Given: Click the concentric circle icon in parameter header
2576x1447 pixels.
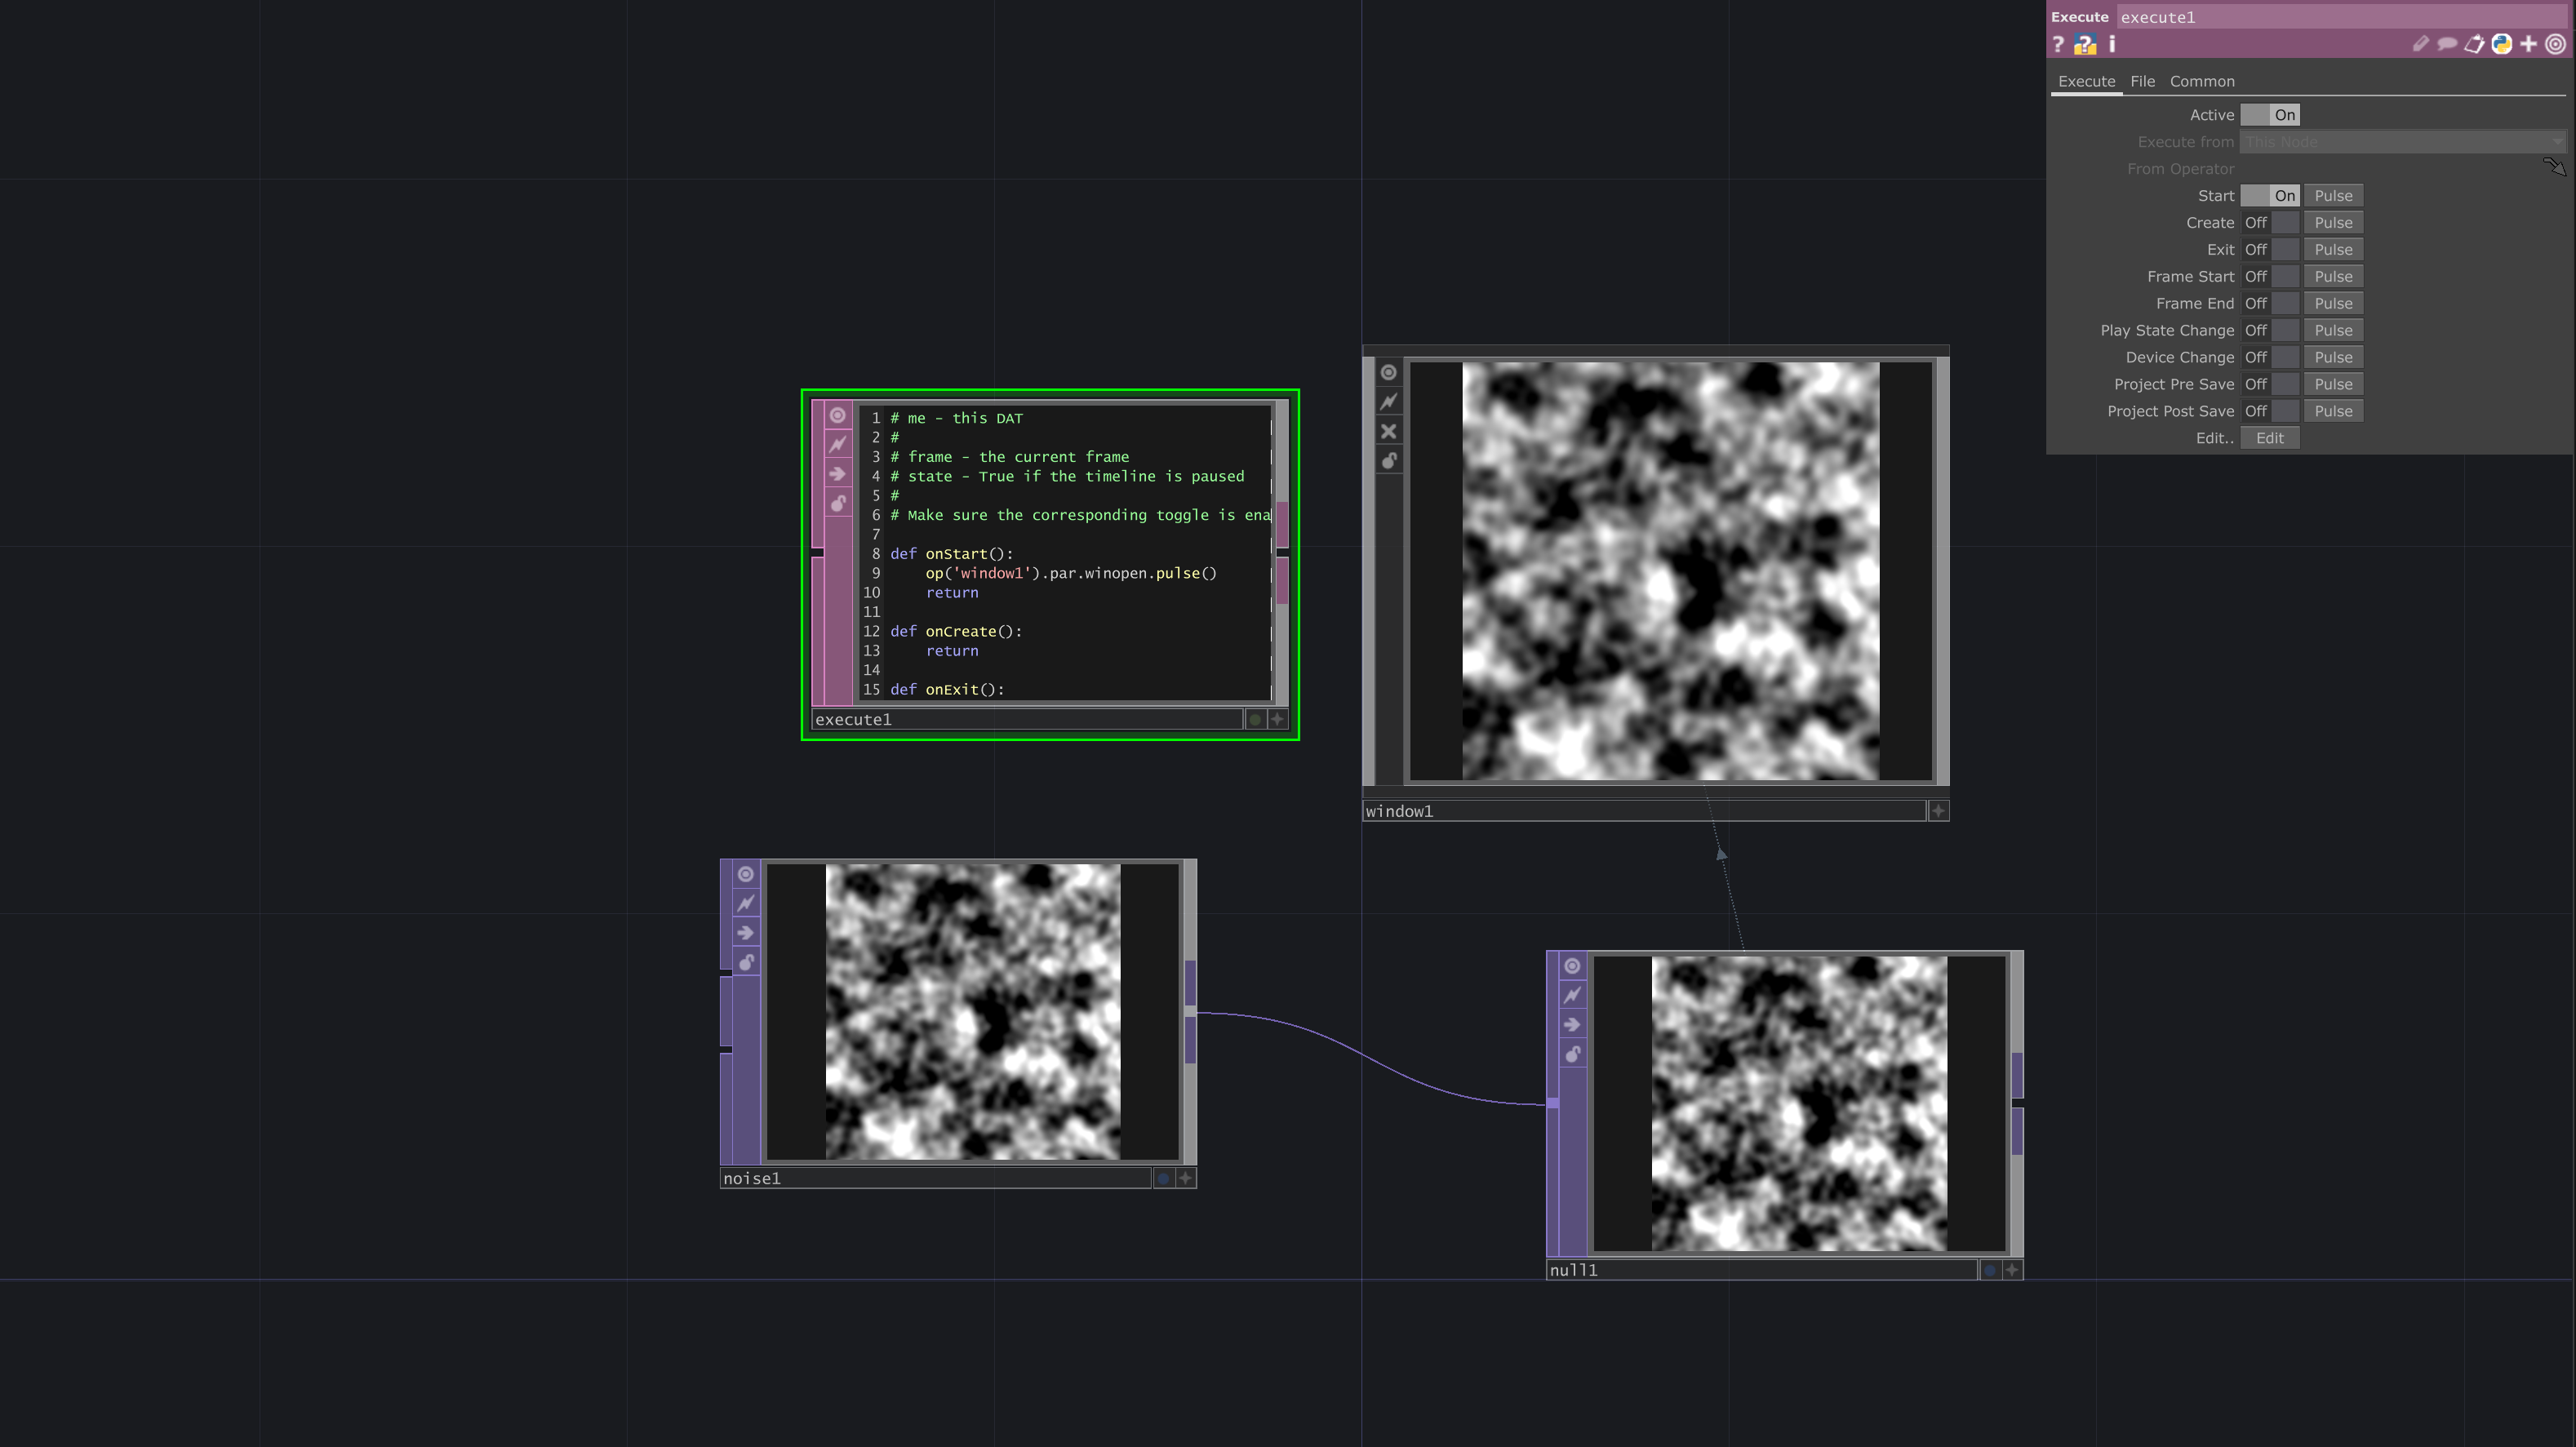Looking at the screenshot, I should (x=2555, y=44).
